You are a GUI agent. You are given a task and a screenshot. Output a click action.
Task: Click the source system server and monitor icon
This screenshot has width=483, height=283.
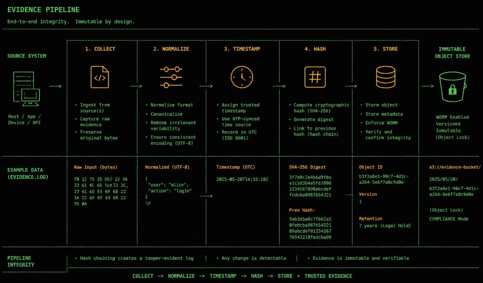27,89
